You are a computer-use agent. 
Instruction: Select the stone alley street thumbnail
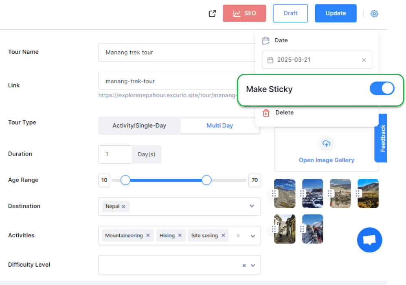click(x=285, y=229)
